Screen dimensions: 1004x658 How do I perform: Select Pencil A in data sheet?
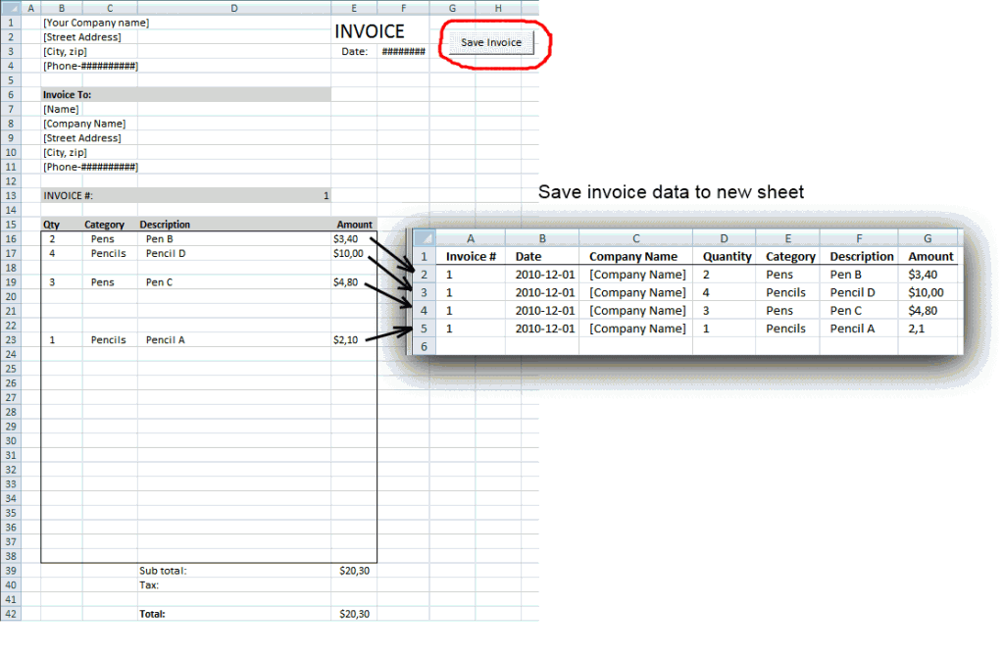[852, 329]
